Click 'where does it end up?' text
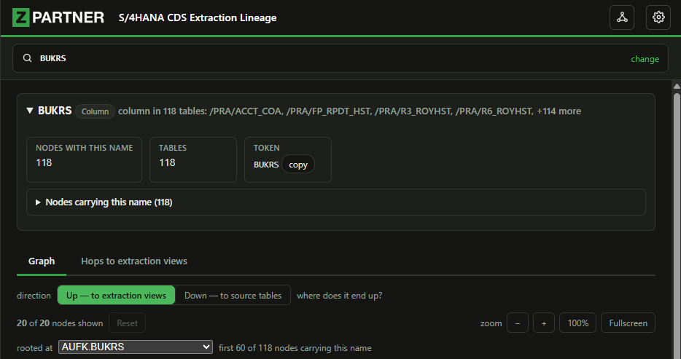 [x=340, y=295]
